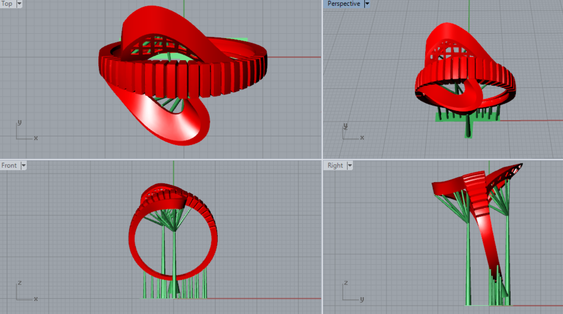The width and height of the screenshot is (563, 314).
Task: Click the Right viewport title label
Action: tap(335, 165)
